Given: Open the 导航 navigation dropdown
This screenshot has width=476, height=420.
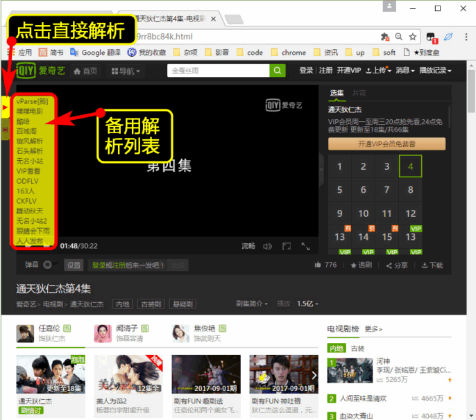Looking at the screenshot, I should coord(125,71).
